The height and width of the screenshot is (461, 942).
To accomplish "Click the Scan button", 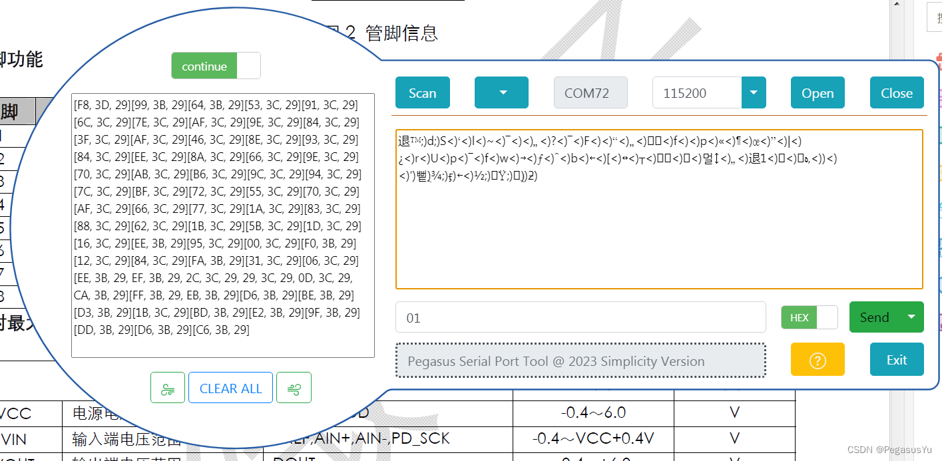I will (422, 92).
